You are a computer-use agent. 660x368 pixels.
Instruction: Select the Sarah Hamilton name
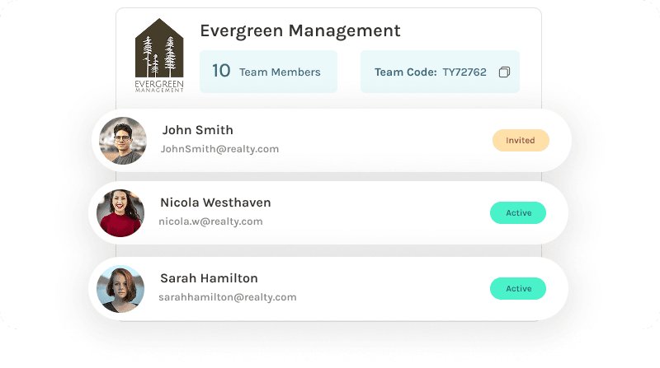point(209,278)
